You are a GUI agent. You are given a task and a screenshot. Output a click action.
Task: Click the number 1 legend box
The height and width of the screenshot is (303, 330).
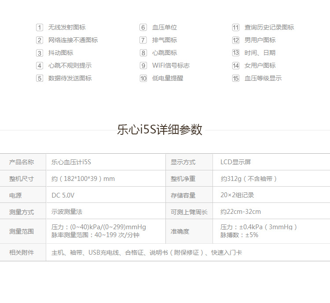(40, 27)
